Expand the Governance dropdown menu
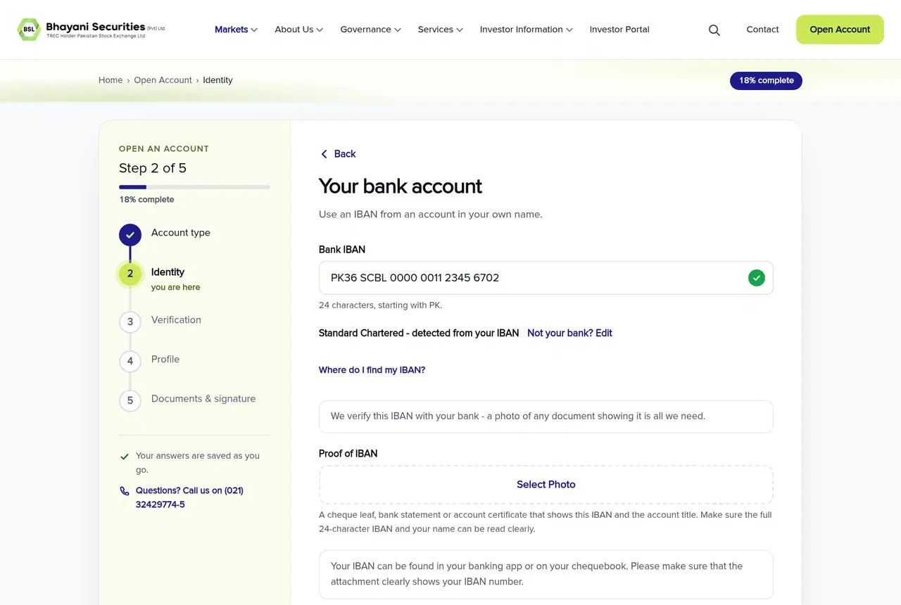 [x=370, y=30]
